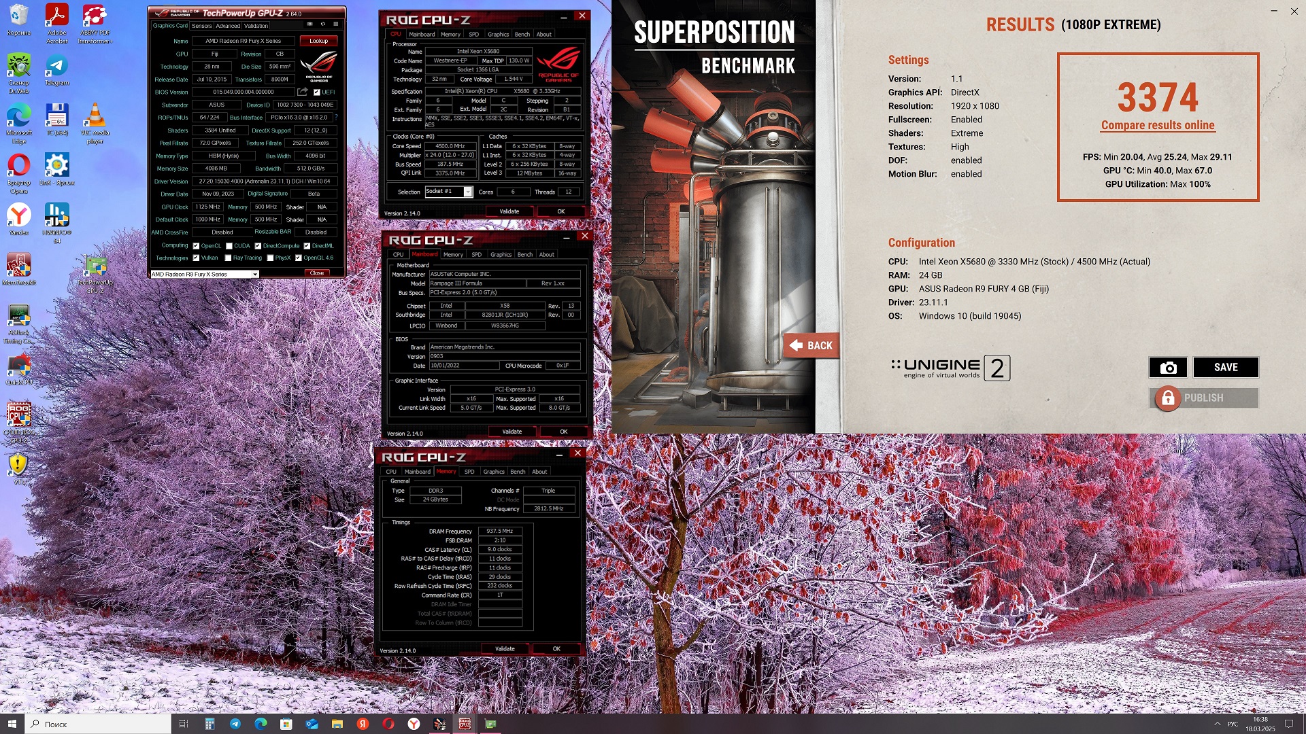Image resolution: width=1306 pixels, height=734 pixels.
Task: Take a GPU-Z screenshot with camera icon
Action: tap(309, 24)
